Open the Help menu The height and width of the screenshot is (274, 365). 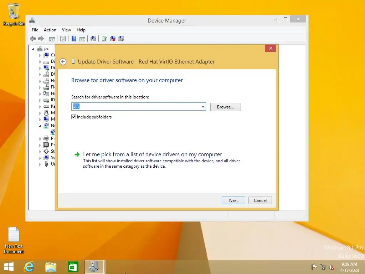(81, 30)
